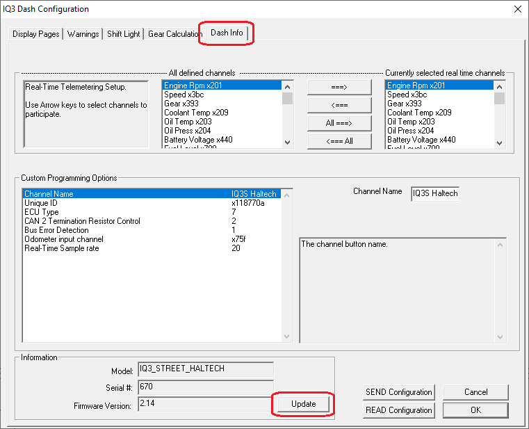Select the Unique ID option row

click(x=152, y=203)
